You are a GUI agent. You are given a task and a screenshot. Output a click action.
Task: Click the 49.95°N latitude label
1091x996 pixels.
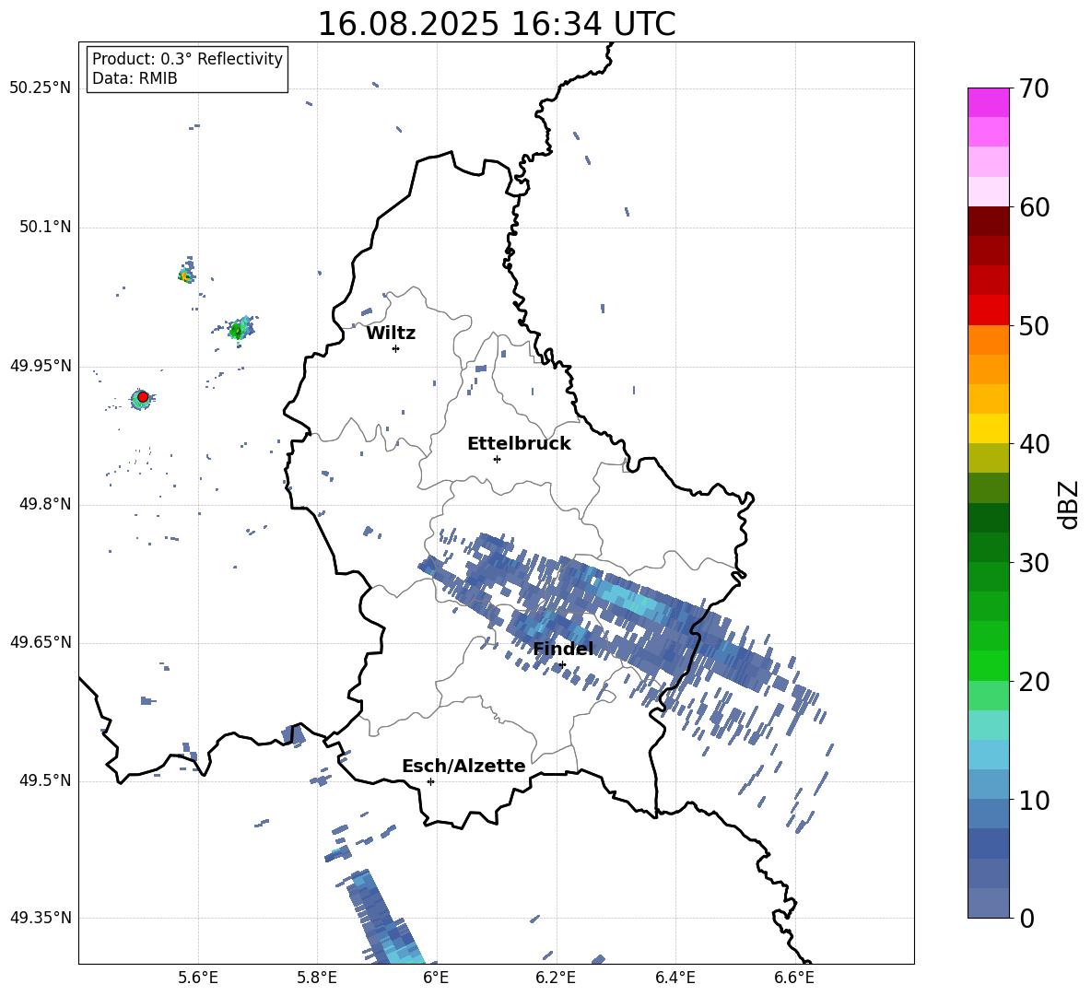[40, 365]
